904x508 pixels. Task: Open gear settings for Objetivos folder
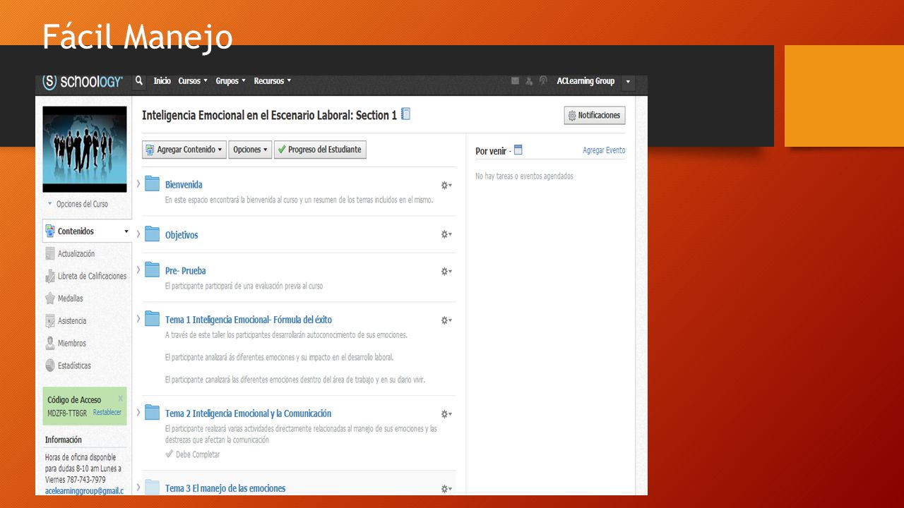coord(446,234)
